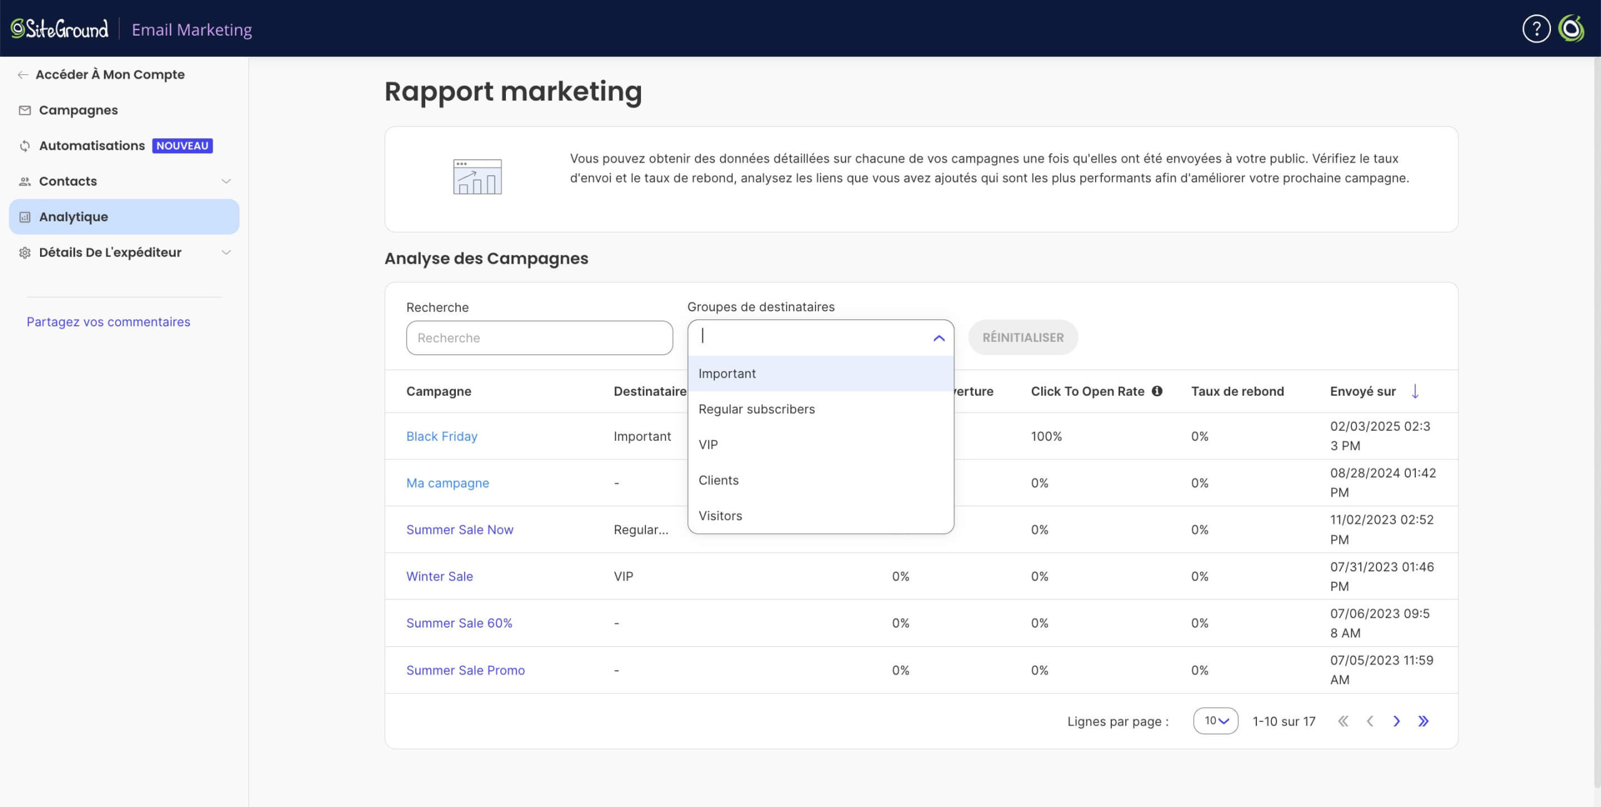Open the user profile avatar icon

1571,29
